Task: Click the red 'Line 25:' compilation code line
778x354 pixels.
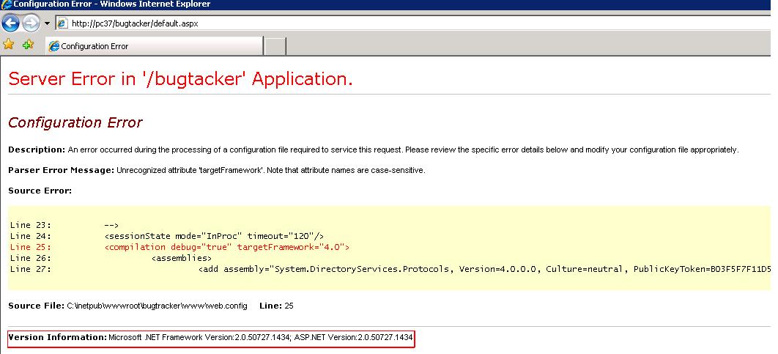Action: tap(179, 247)
